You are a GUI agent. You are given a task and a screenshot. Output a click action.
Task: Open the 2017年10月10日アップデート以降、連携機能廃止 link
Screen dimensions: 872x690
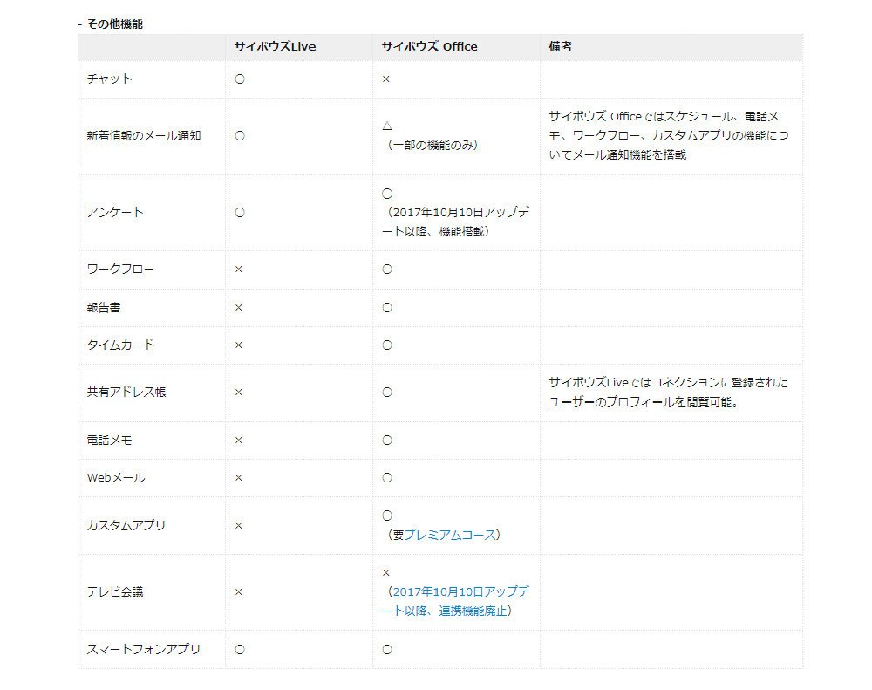[x=455, y=601]
